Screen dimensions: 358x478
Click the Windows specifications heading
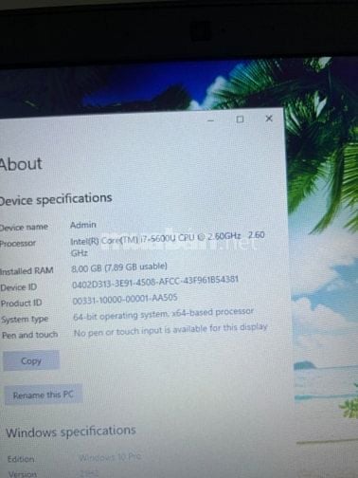(71, 432)
